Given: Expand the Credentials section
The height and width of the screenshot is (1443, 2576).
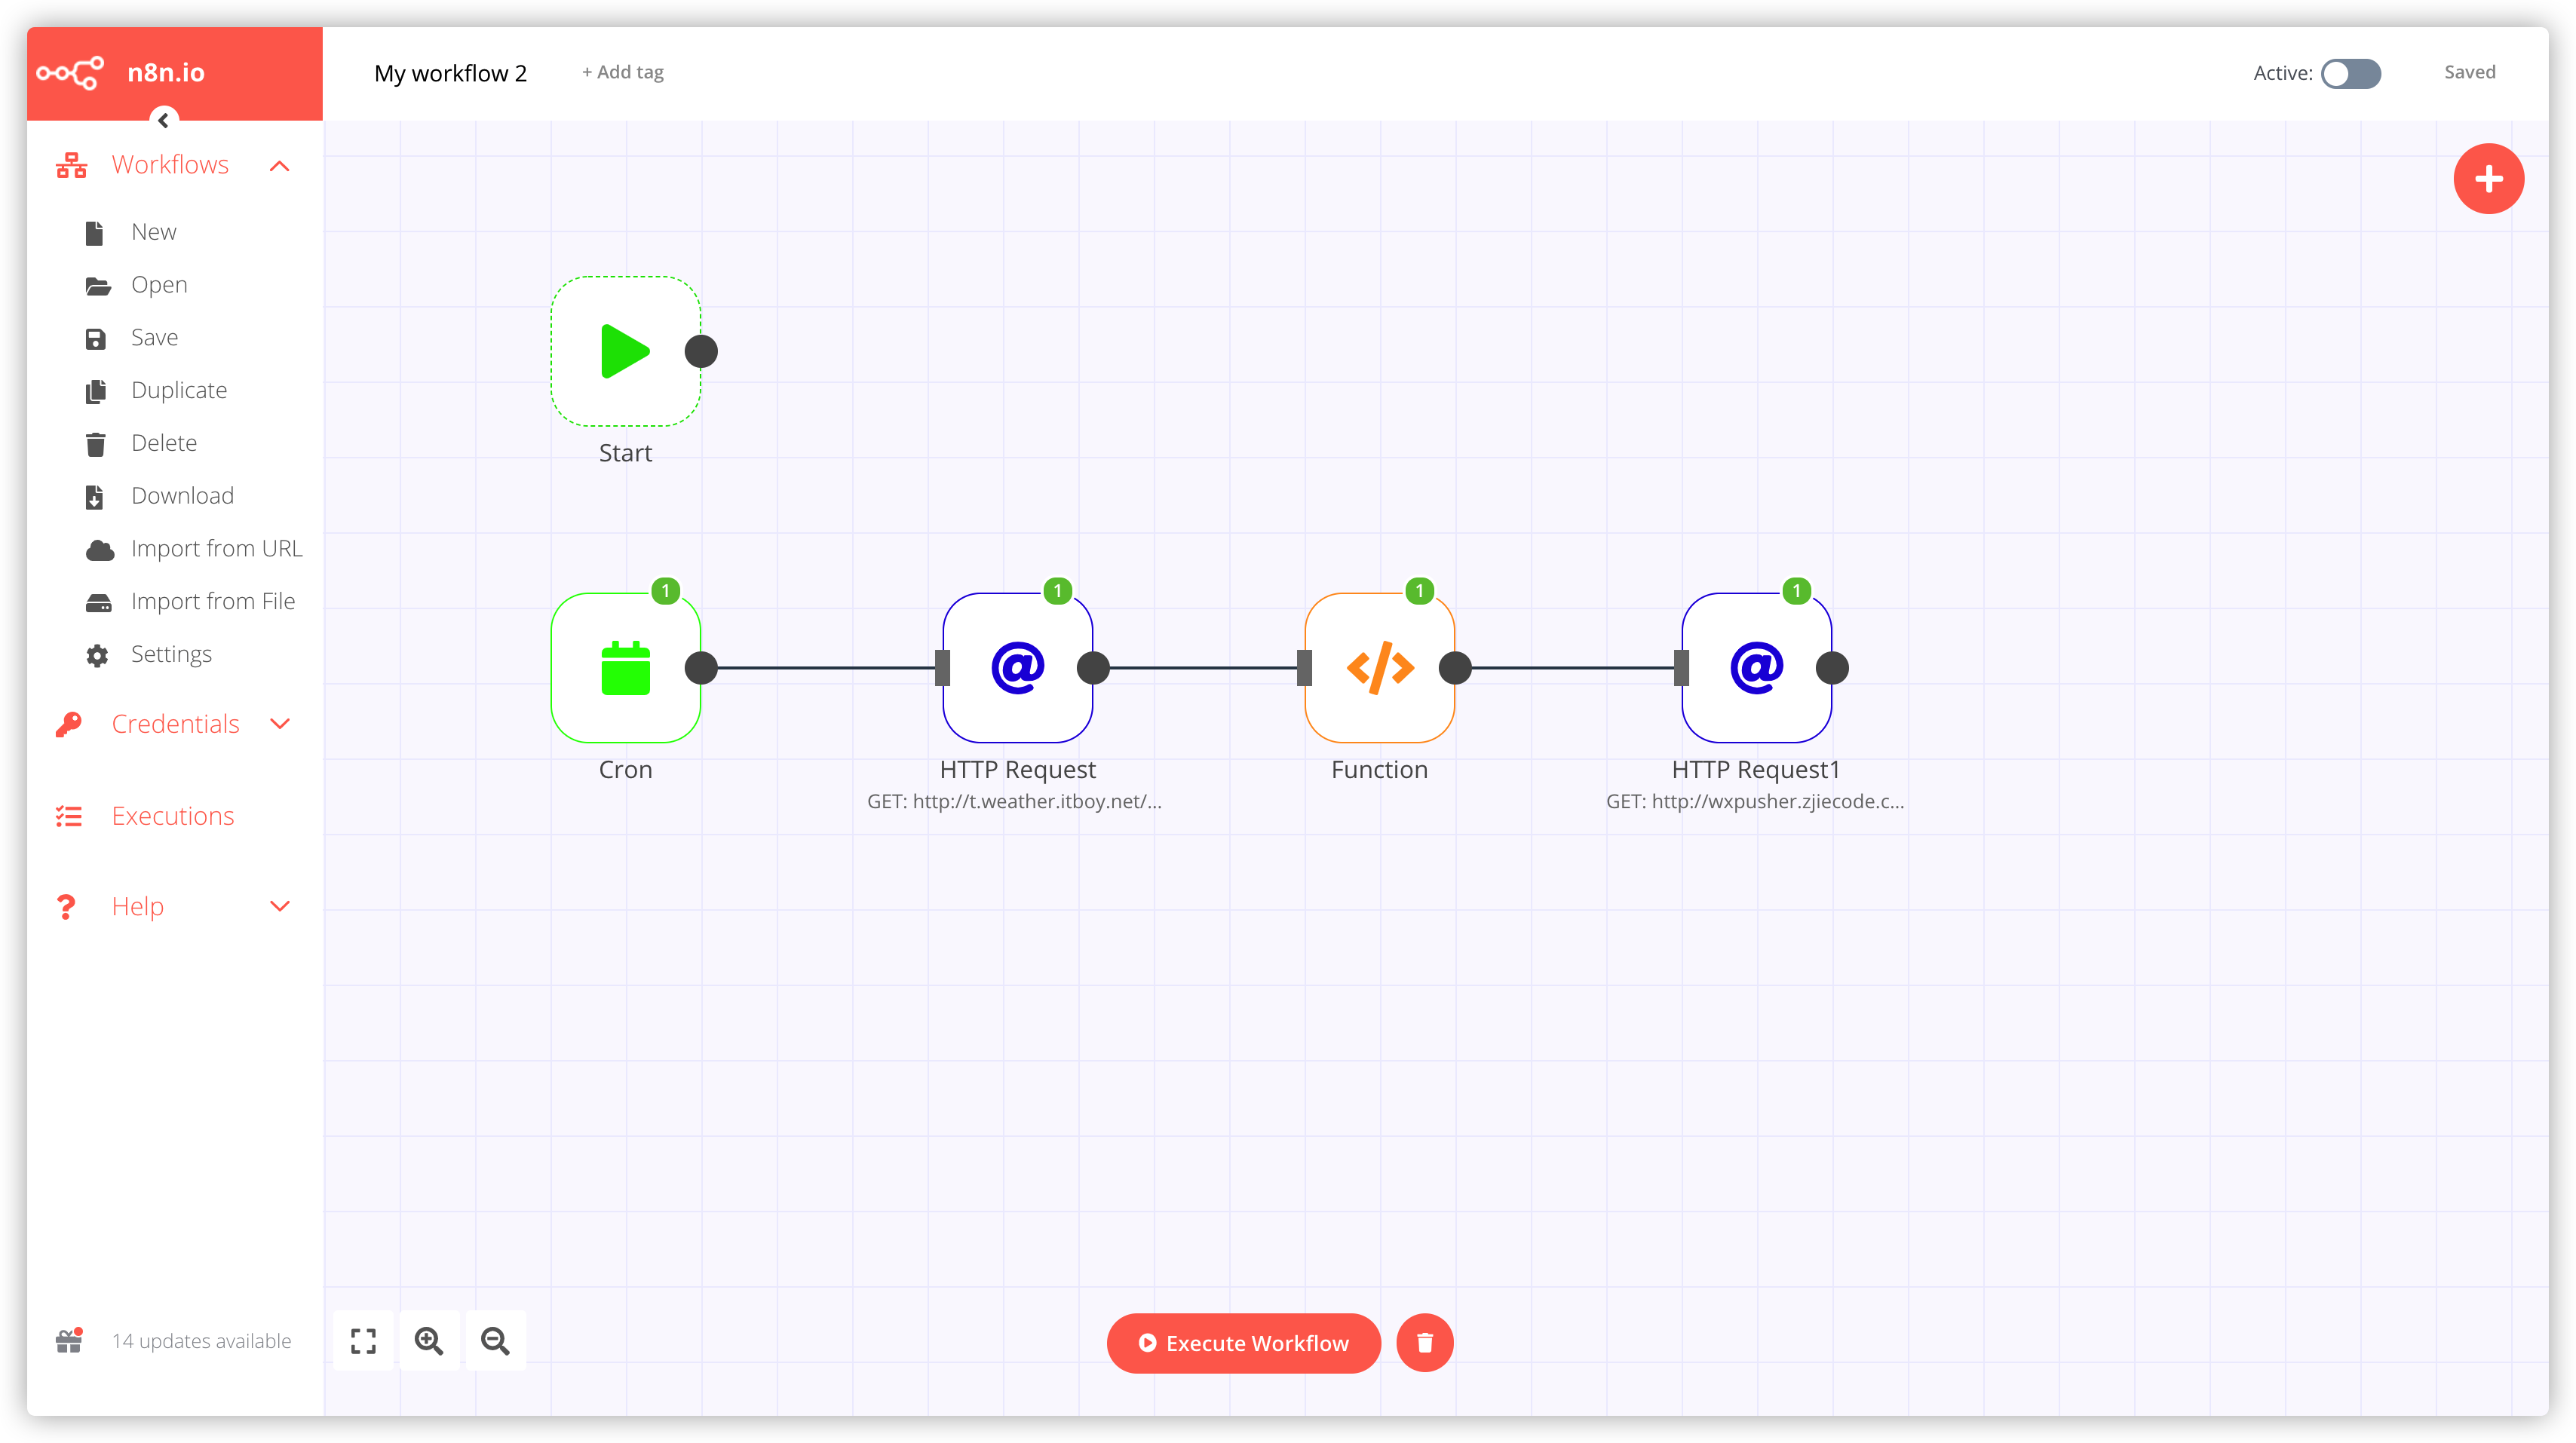Looking at the screenshot, I should pyautogui.click(x=280, y=724).
